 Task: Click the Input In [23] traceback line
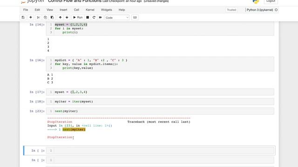click(x=80, y=126)
